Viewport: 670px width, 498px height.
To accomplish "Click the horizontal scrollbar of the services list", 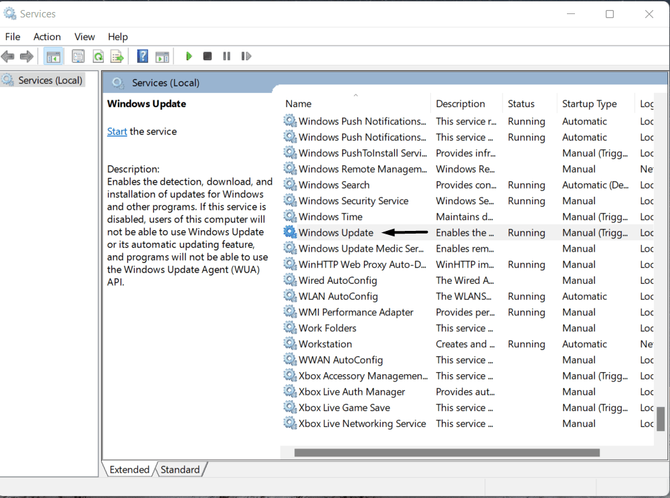I will pos(446,452).
